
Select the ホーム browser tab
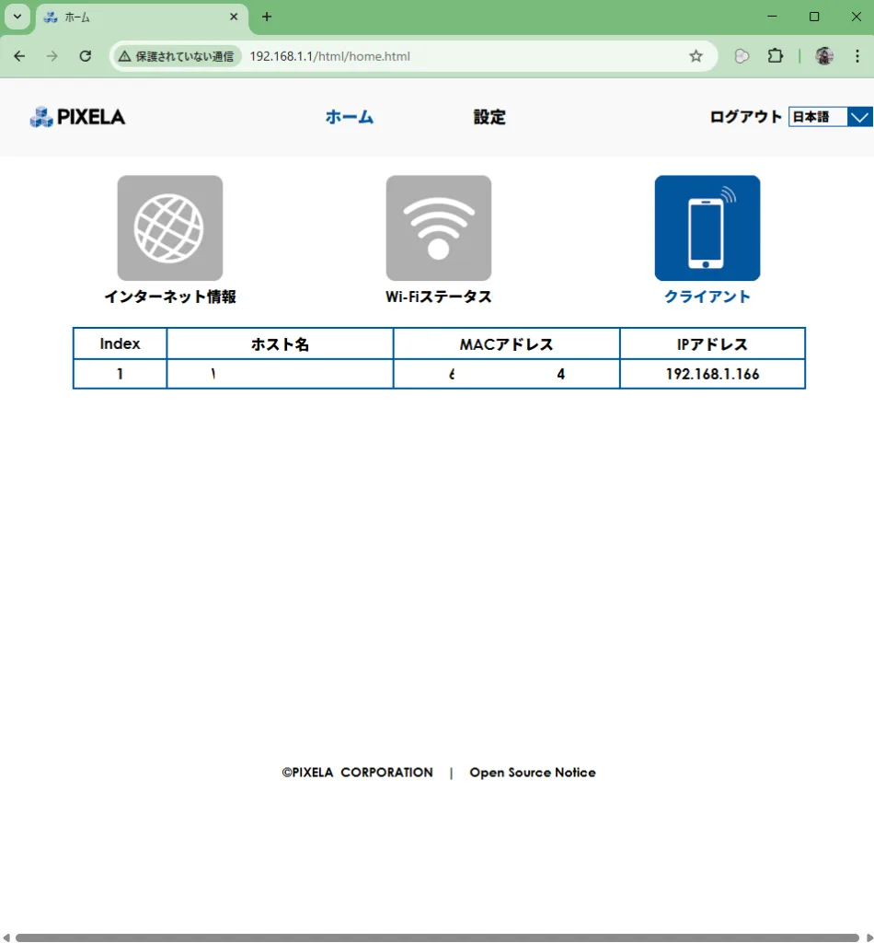click(x=141, y=17)
